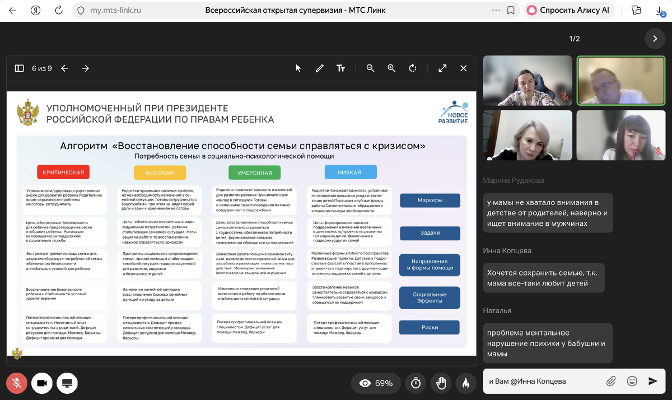
Task: Reload the page
Action: coord(59,10)
